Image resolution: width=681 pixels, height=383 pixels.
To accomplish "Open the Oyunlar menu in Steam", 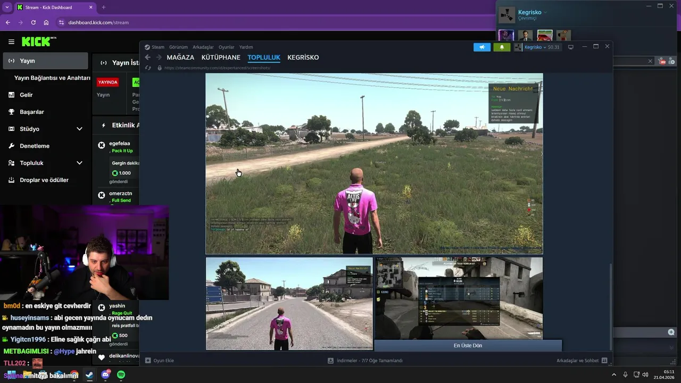I will tap(226, 47).
